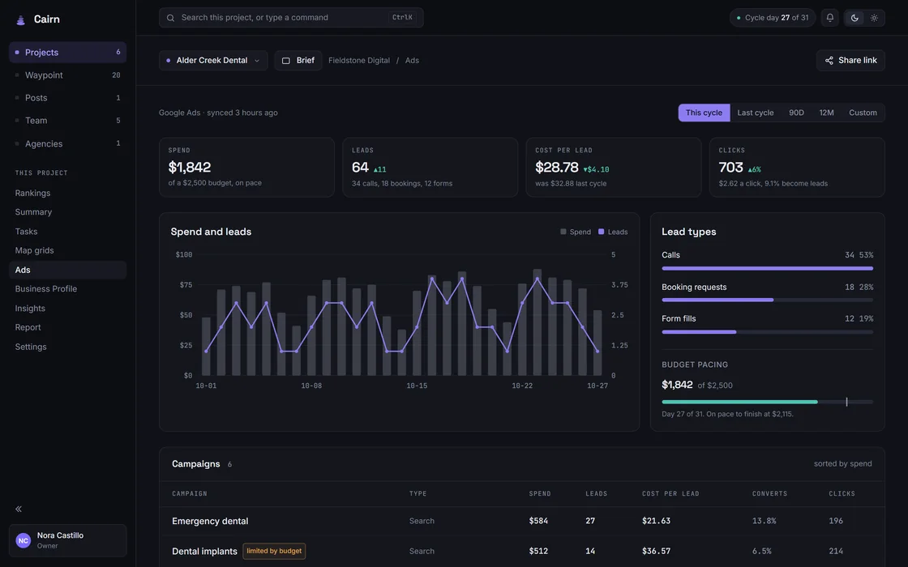This screenshot has height=567, width=908.
Task: Click the Clicks summary card
Action: 797,167
